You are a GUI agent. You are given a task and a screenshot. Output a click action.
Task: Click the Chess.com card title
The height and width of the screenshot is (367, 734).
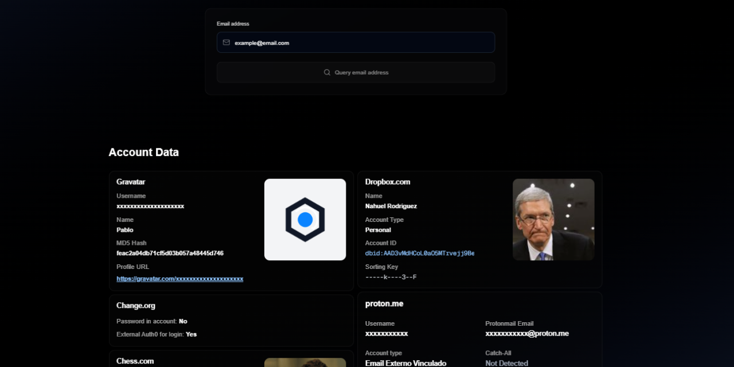135,361
